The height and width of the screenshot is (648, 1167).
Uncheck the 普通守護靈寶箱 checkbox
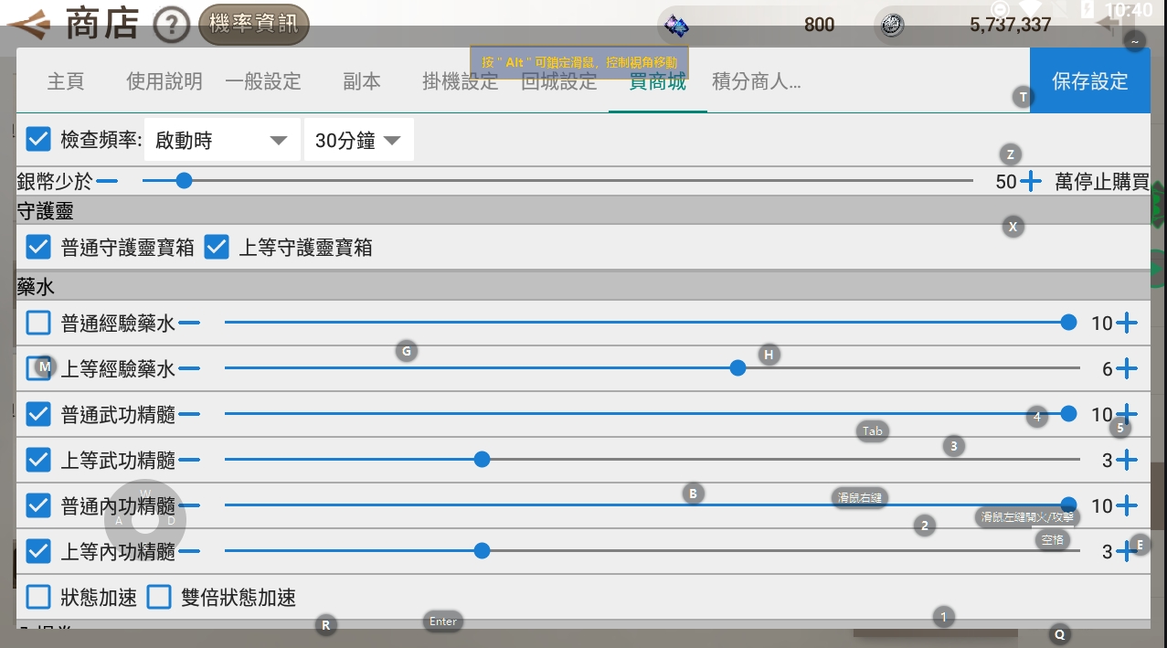(x=37, y=247)
